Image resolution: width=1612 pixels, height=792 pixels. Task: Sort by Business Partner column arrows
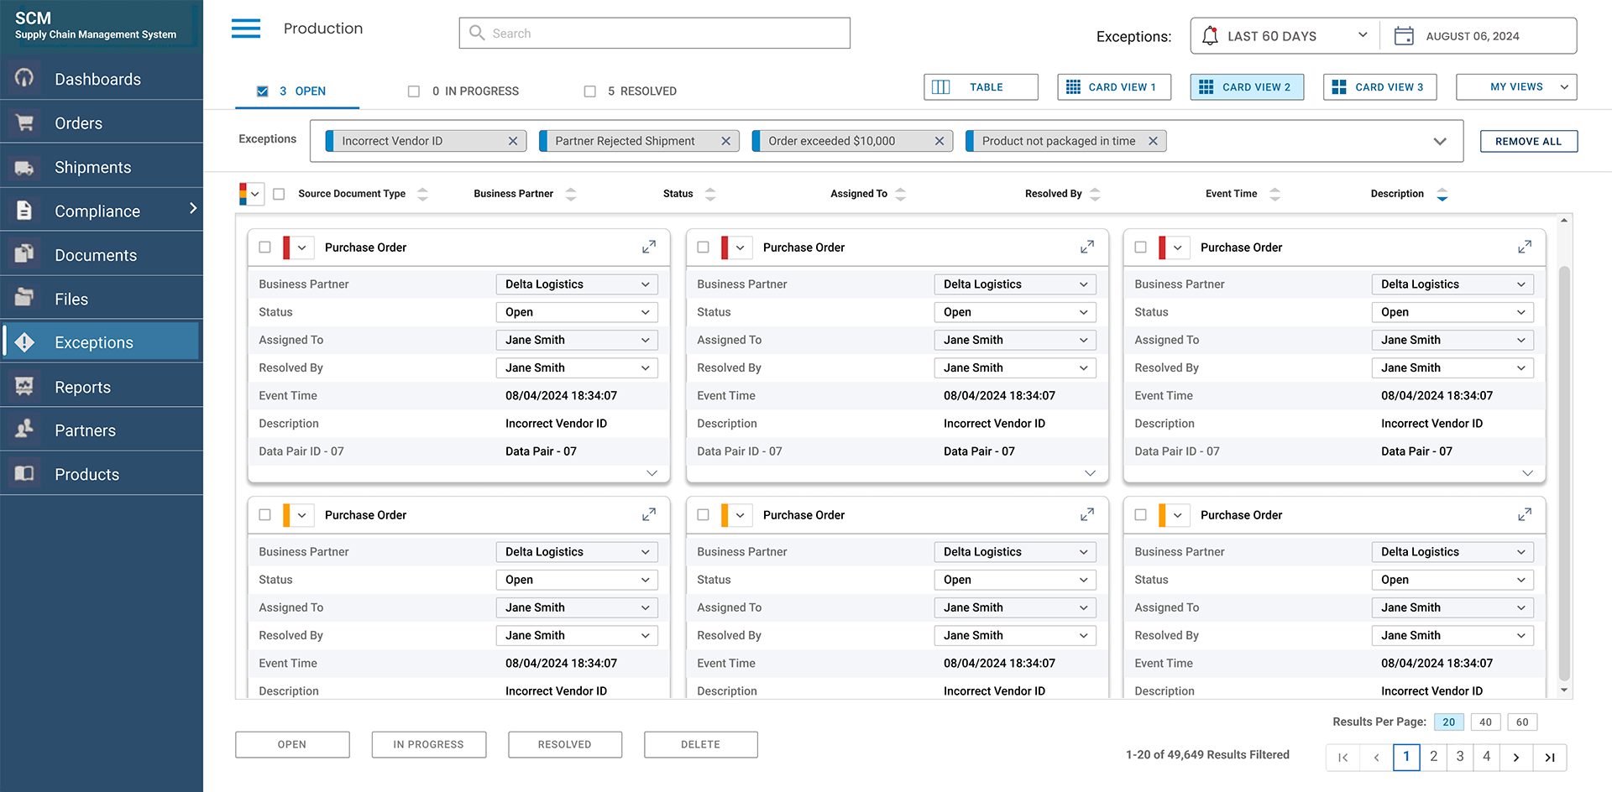pos(571,194)
